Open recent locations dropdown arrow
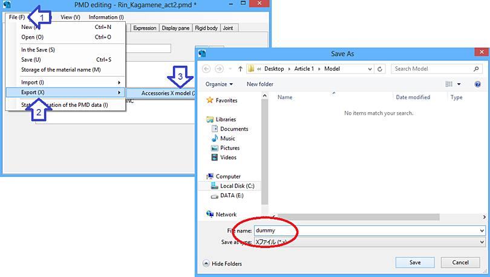 pos(230,69)
